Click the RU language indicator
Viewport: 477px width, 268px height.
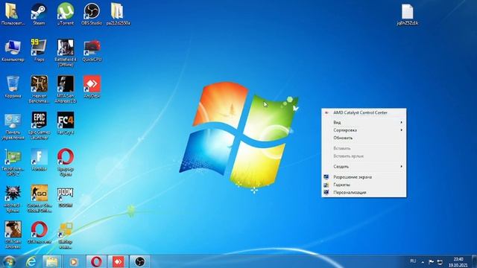(413, 261)
